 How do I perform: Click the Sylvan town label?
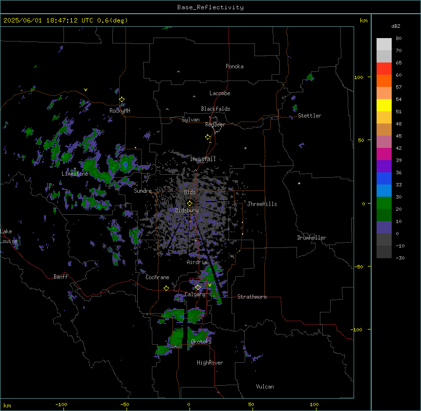[190, 120]
